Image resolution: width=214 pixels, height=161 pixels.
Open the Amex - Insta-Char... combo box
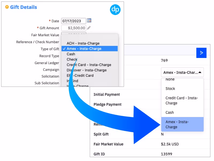pos(182,72)
